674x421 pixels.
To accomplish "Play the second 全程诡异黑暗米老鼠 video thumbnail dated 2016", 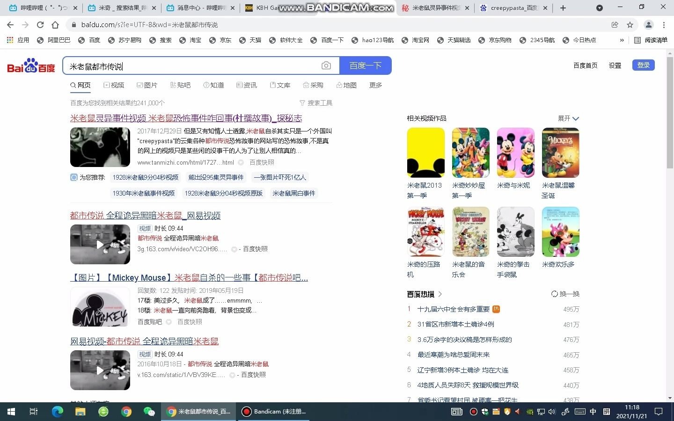I will (100, 370).
